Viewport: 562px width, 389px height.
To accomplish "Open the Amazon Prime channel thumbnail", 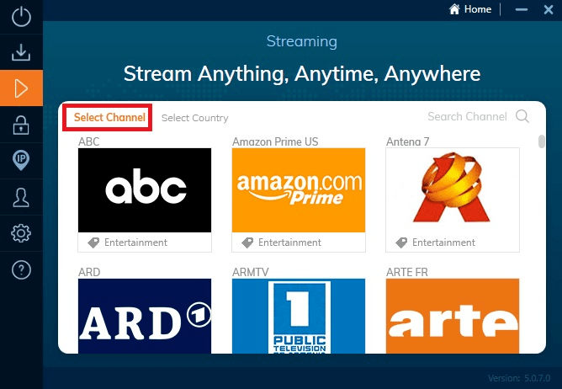I will click(299, 190).
